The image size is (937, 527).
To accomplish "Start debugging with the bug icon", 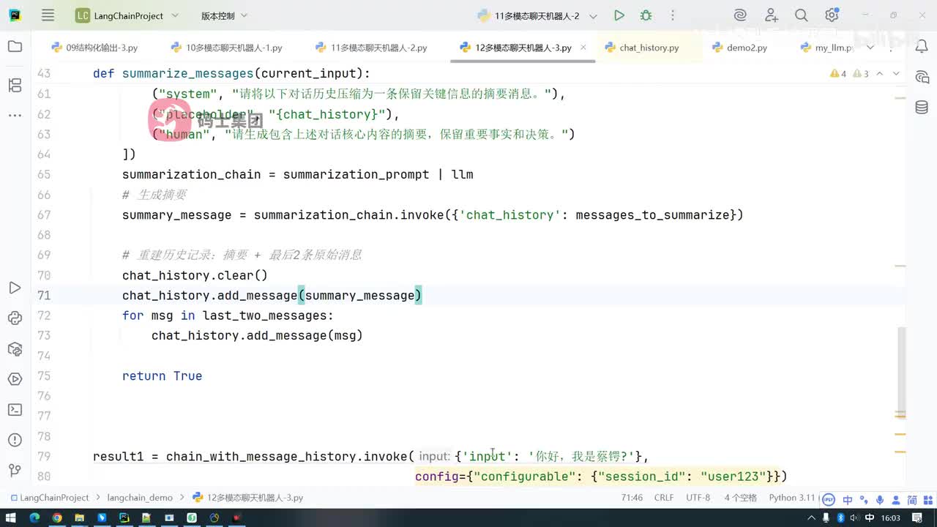I will tap(646, 15).
